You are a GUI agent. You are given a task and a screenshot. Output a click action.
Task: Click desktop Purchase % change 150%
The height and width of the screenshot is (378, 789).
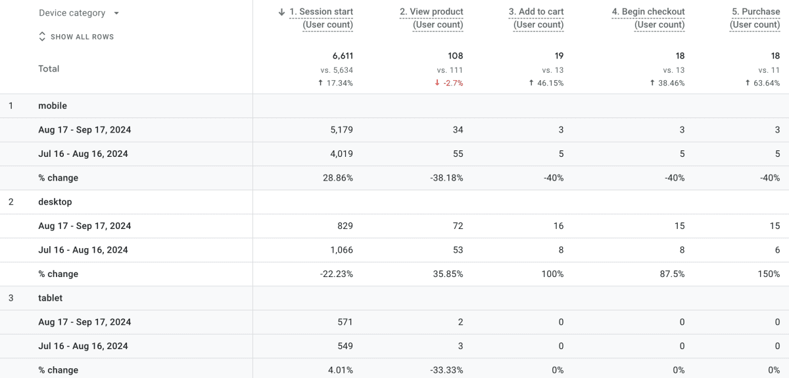(768, 274)
